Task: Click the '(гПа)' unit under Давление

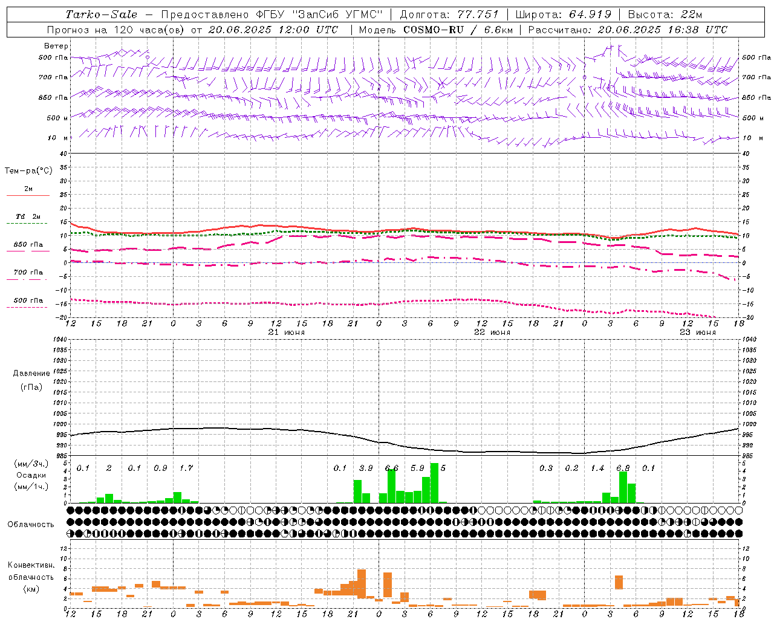Action: click(x=31, y=387)
